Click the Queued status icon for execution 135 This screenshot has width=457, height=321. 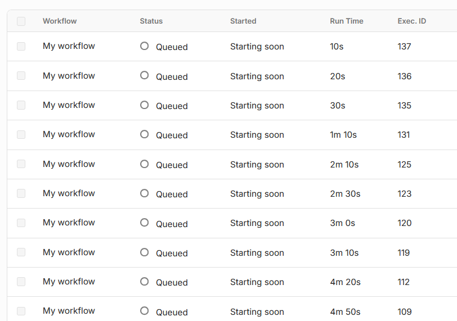(x=145, y=105)
